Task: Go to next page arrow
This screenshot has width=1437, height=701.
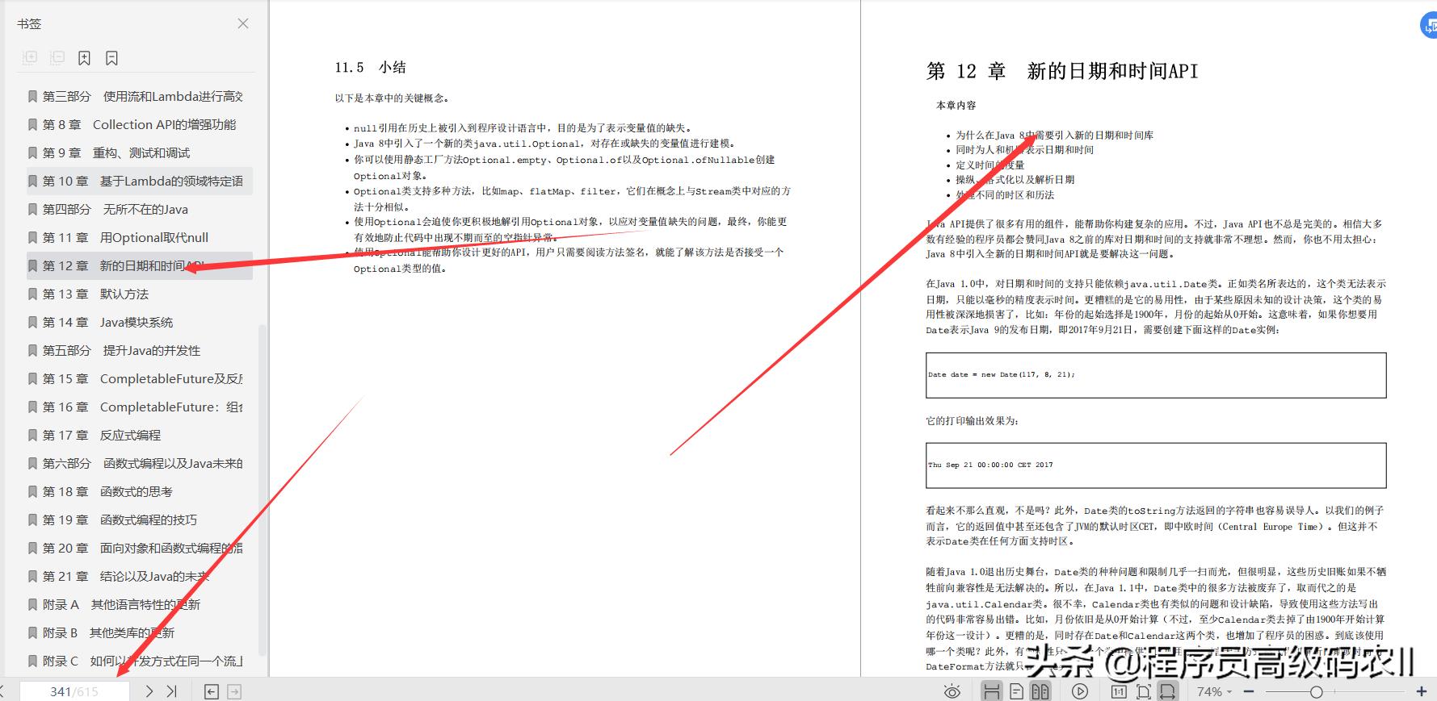Action: click(149, 691)
